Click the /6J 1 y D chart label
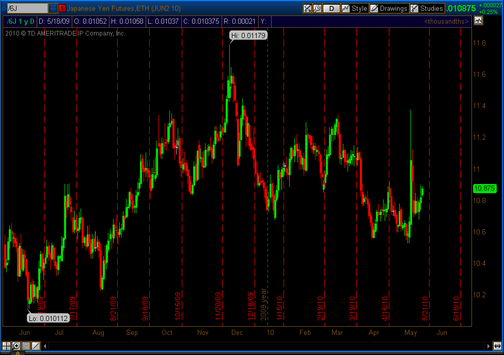Screen dimensions: 504x355 (x=21, y=22)
